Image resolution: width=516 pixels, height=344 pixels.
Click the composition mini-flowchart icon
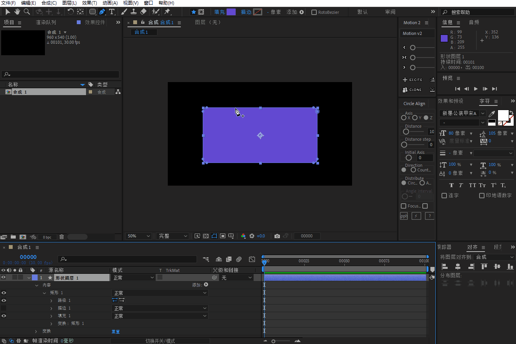[x=206, y=259]
